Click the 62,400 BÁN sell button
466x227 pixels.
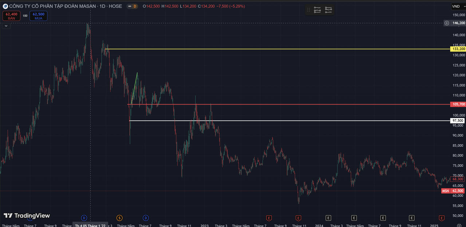tap(11, 16)
